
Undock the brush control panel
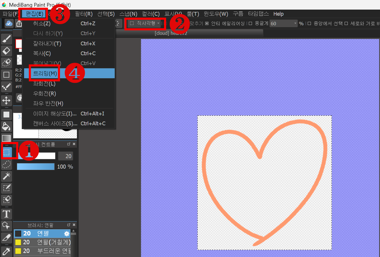69,144
